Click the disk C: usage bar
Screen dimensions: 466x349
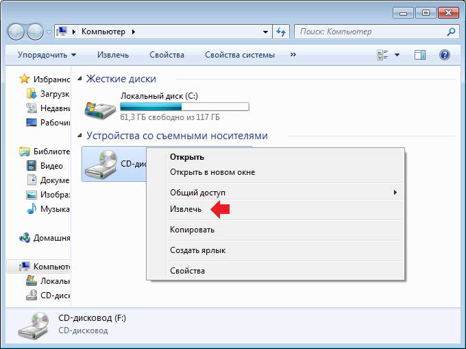pyautogui.click(x=184, y=106)
